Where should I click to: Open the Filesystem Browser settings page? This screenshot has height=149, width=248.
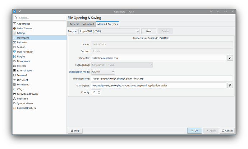(x=40, y=94)
